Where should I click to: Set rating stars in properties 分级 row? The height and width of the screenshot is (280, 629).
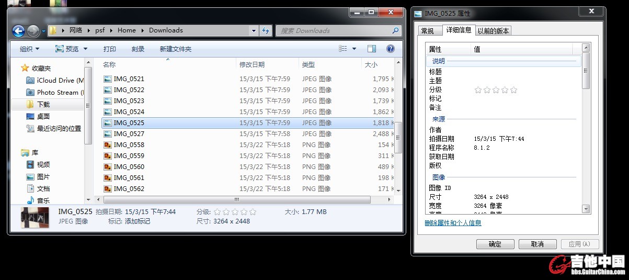pos(495,90)
